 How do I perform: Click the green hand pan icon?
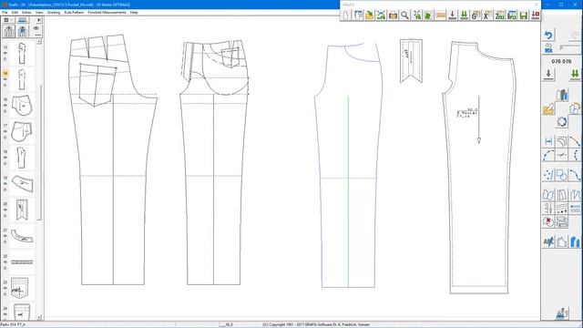tap(428, 15)
